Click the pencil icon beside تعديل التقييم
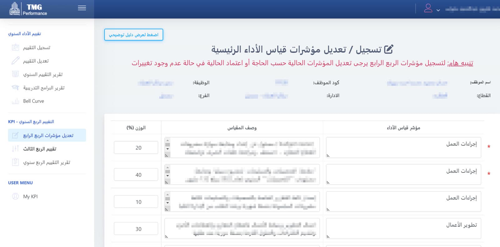Viewport: 500px width, 247px height. (x=15, y=61)
